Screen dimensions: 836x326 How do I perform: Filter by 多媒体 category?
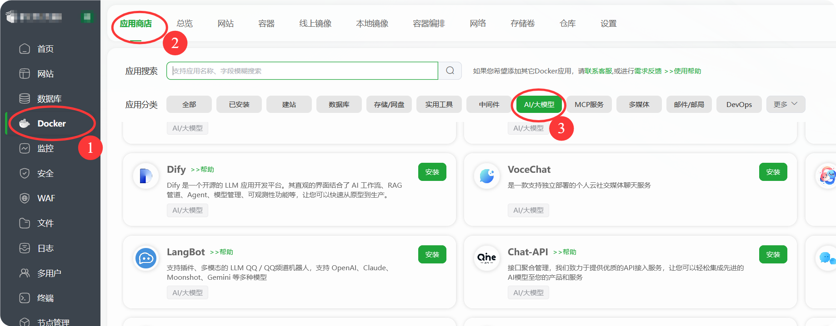[639, 104]
